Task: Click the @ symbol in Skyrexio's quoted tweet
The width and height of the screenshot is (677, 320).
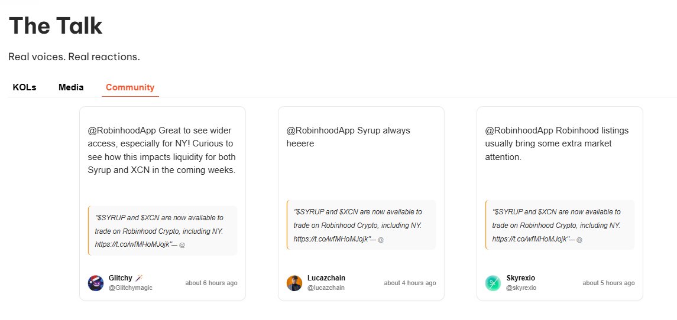Action: coord(579,239)
